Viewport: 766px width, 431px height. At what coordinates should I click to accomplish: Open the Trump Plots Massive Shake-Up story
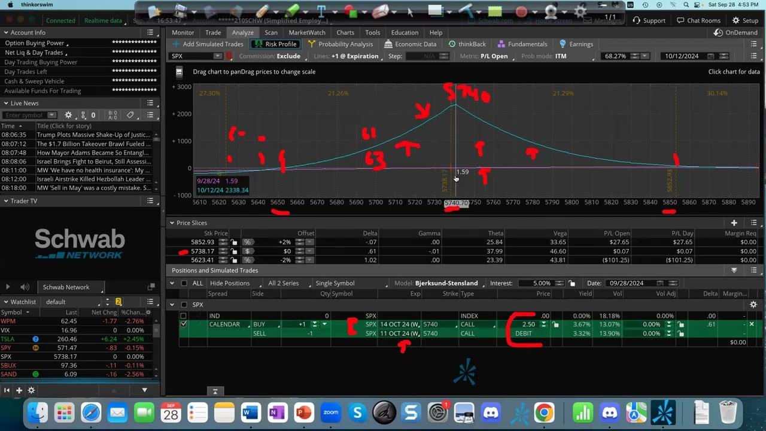[x=94, y=135]
